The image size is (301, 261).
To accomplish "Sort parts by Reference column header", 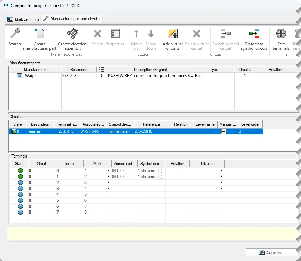I will click(79, 69).
